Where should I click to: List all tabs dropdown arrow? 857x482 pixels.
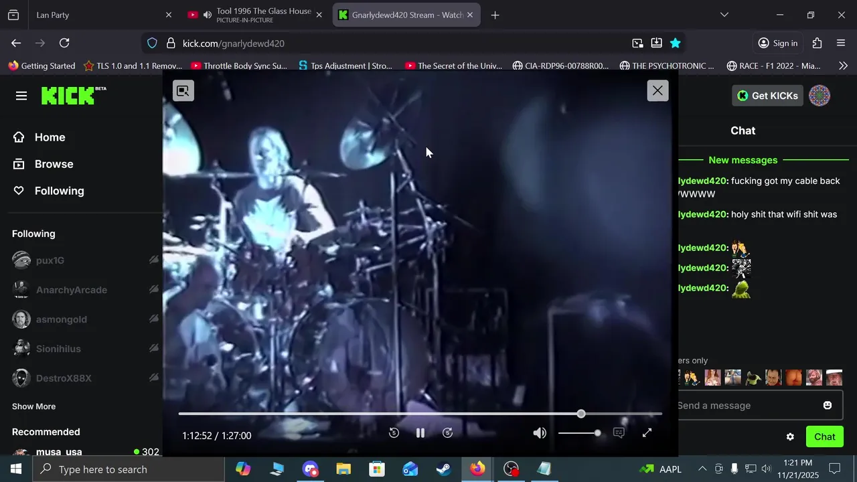pos(724,15)
